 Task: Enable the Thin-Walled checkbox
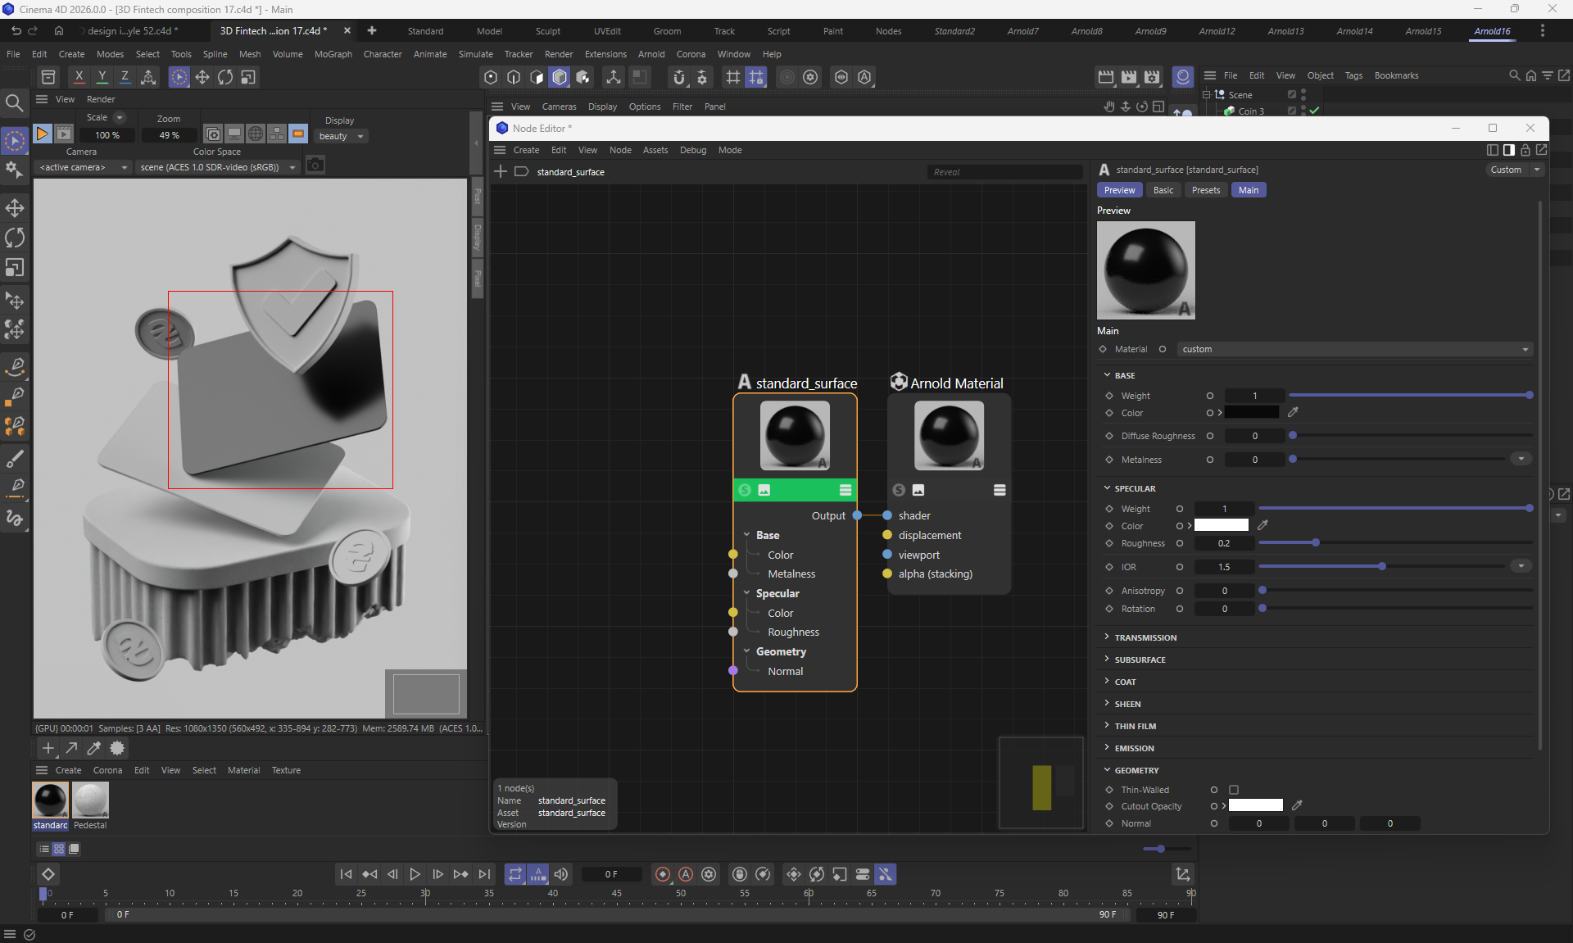pos(1234,790)
